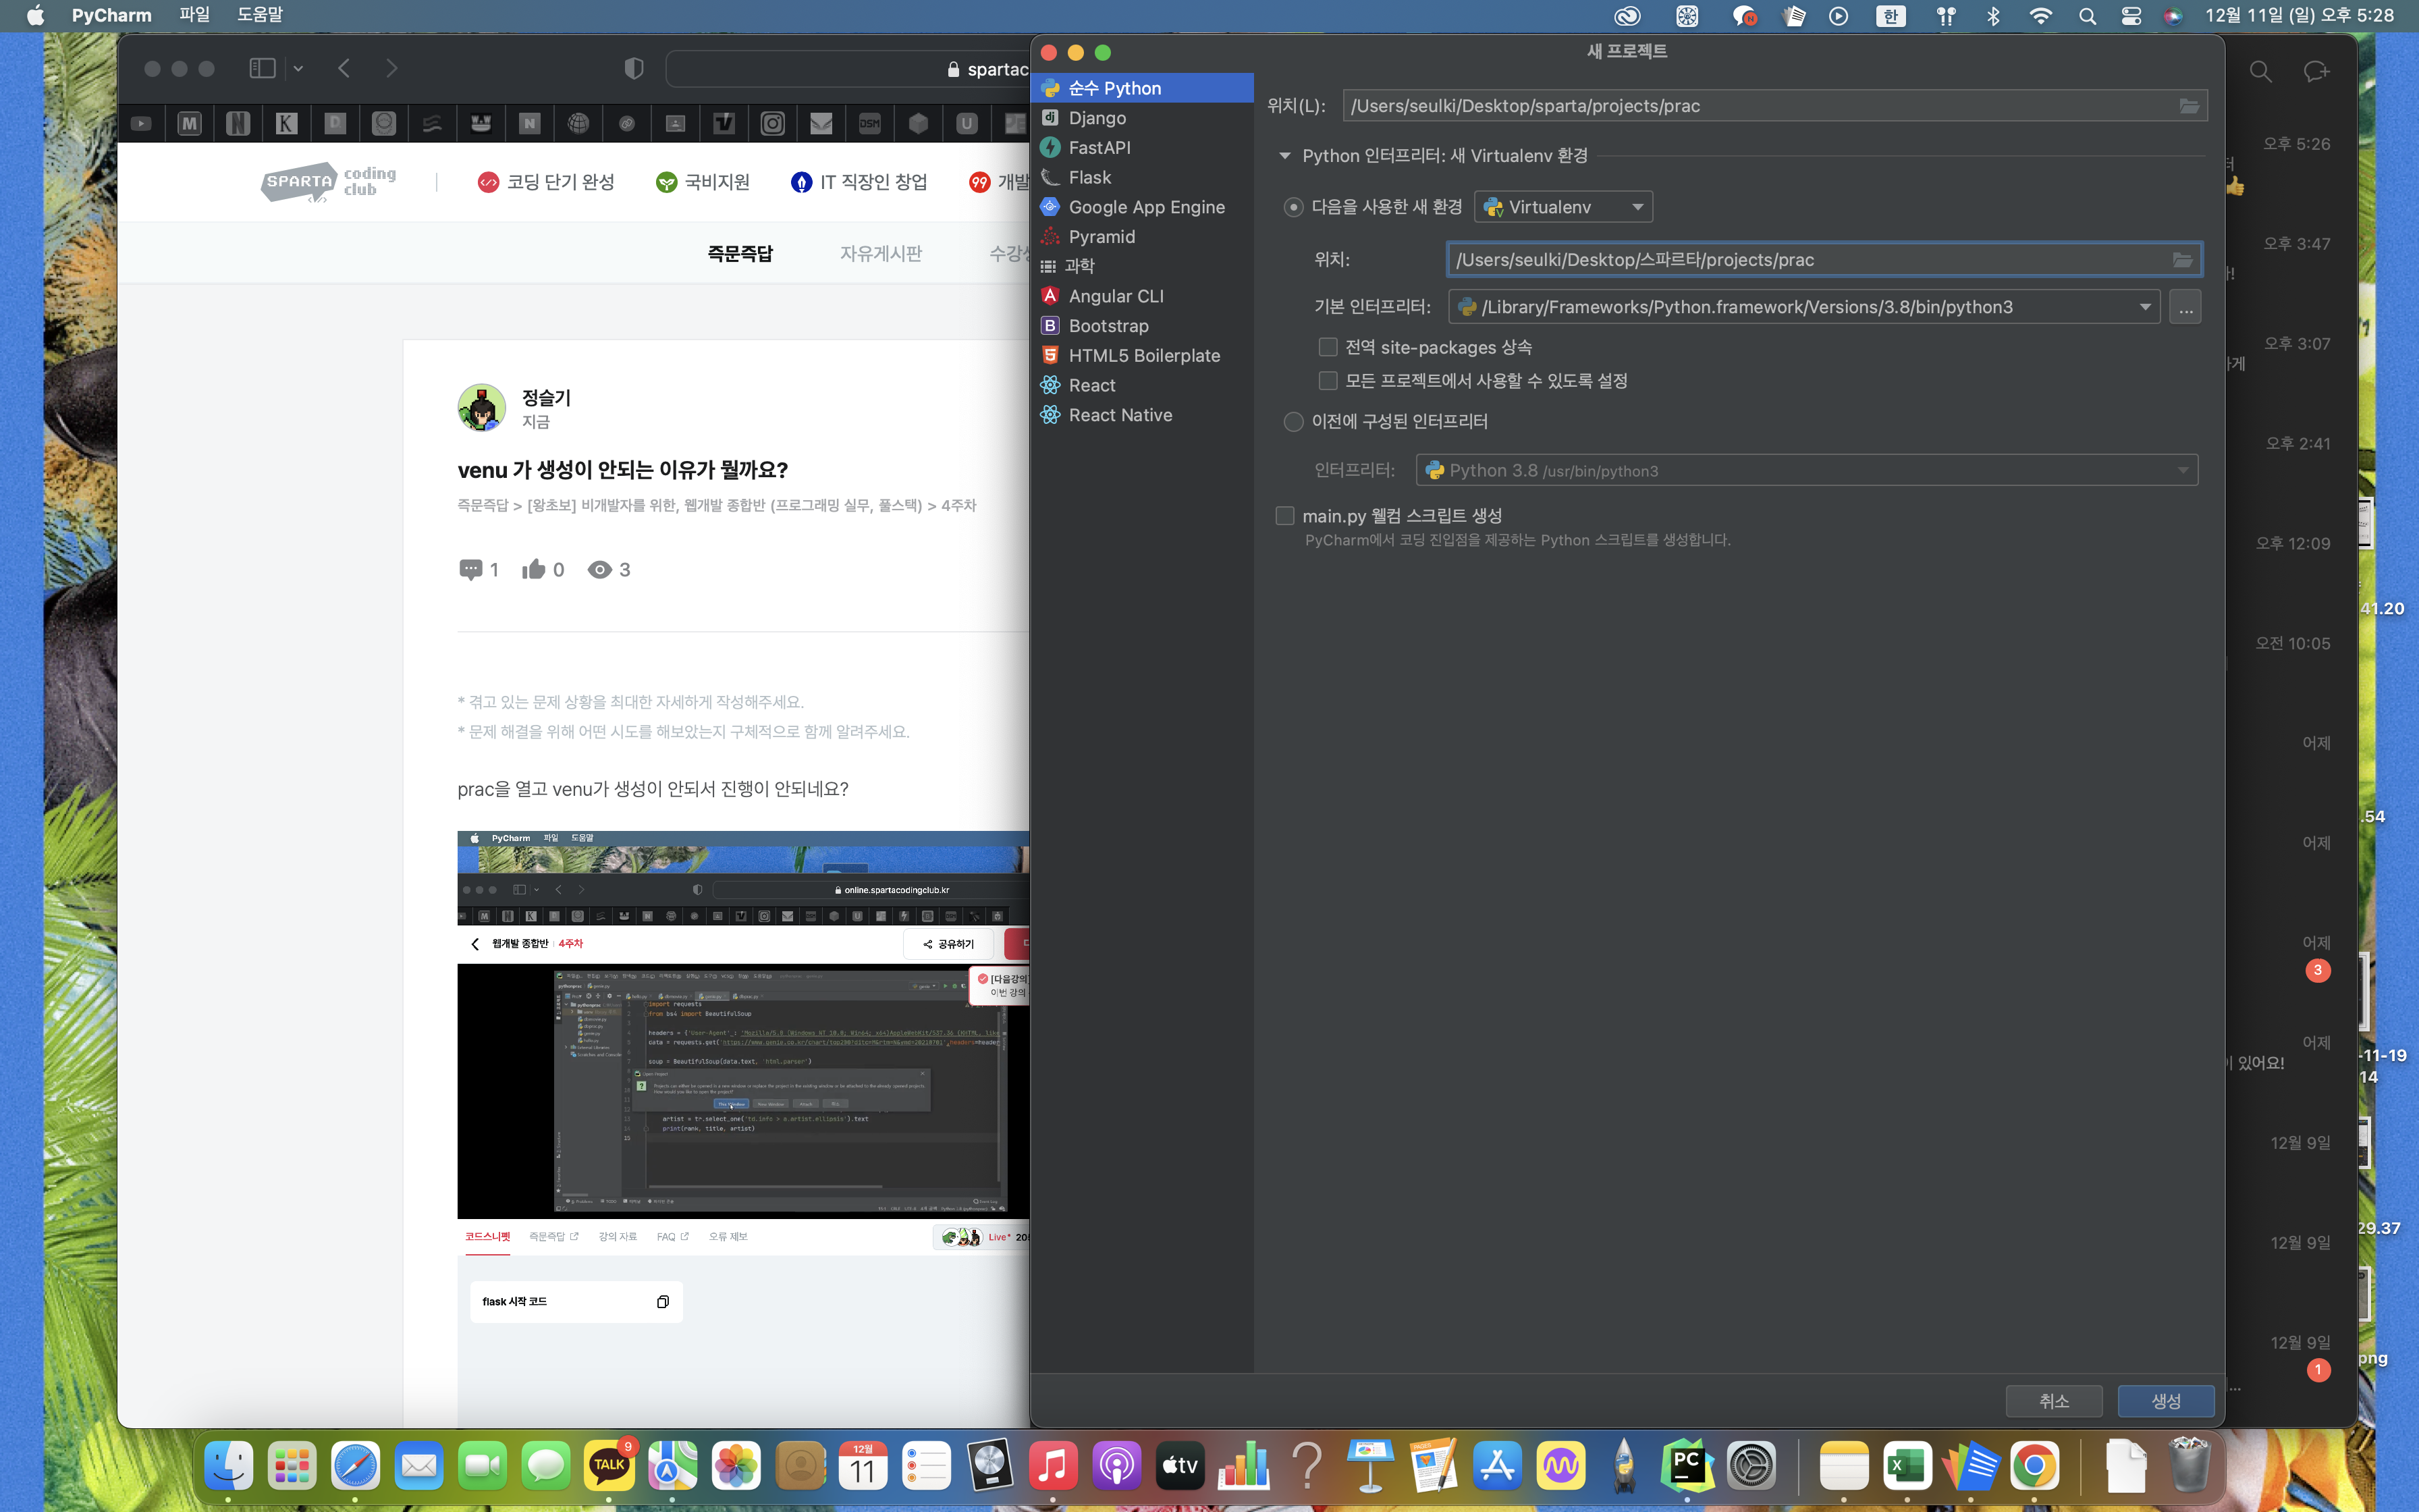
Task: Select the 이전에 구성된 인터프리터 radio button
Action: click(1293, 422)
